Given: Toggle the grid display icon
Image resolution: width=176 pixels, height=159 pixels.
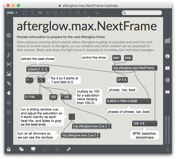Looking at the screenshot, I should point(45,149).
